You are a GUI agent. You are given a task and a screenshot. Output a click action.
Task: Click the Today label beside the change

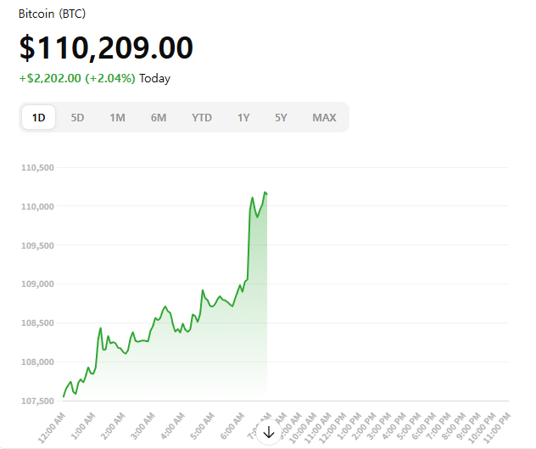click(155, 78)
